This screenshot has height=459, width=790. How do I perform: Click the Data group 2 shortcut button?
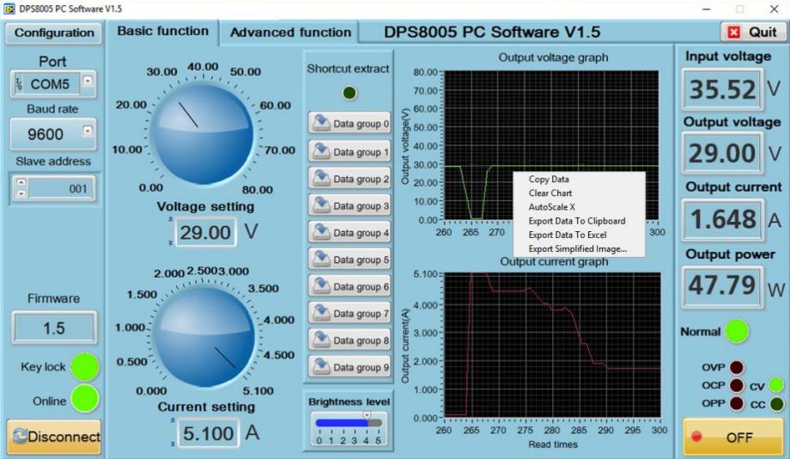coord(349,179)
